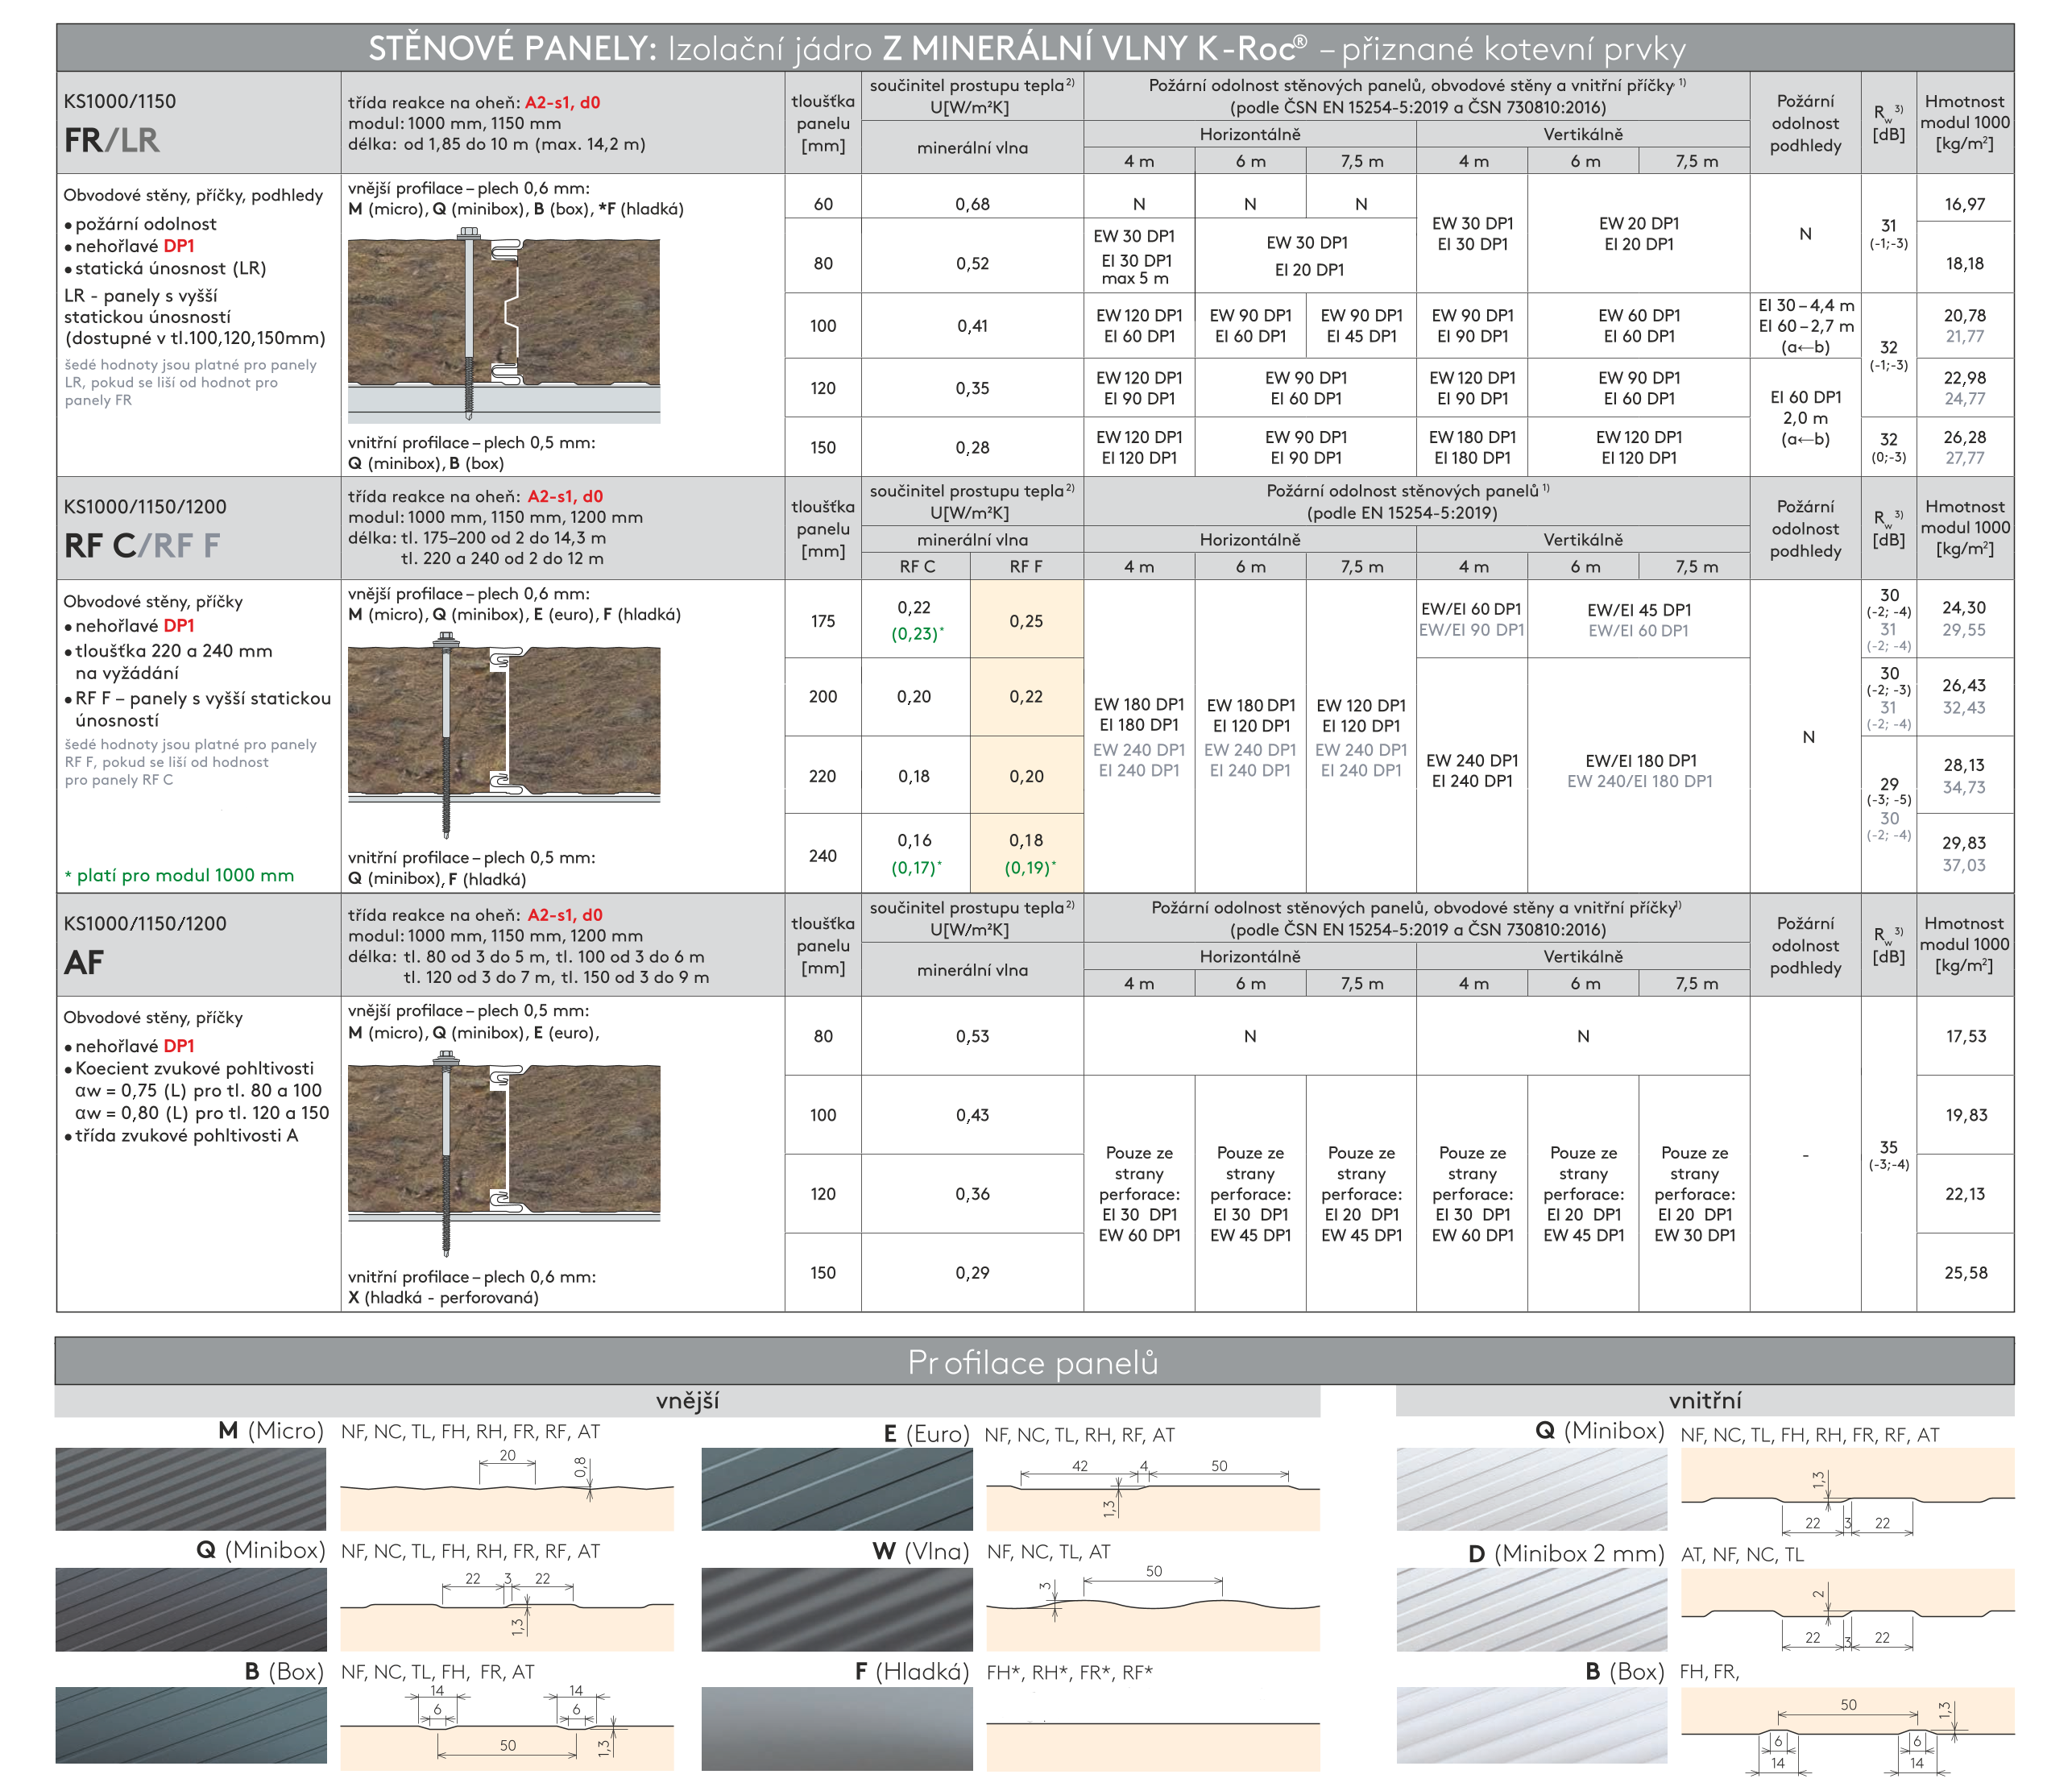
Task: Select the outer B (Box) profile photo
Action: [191, 1726]
